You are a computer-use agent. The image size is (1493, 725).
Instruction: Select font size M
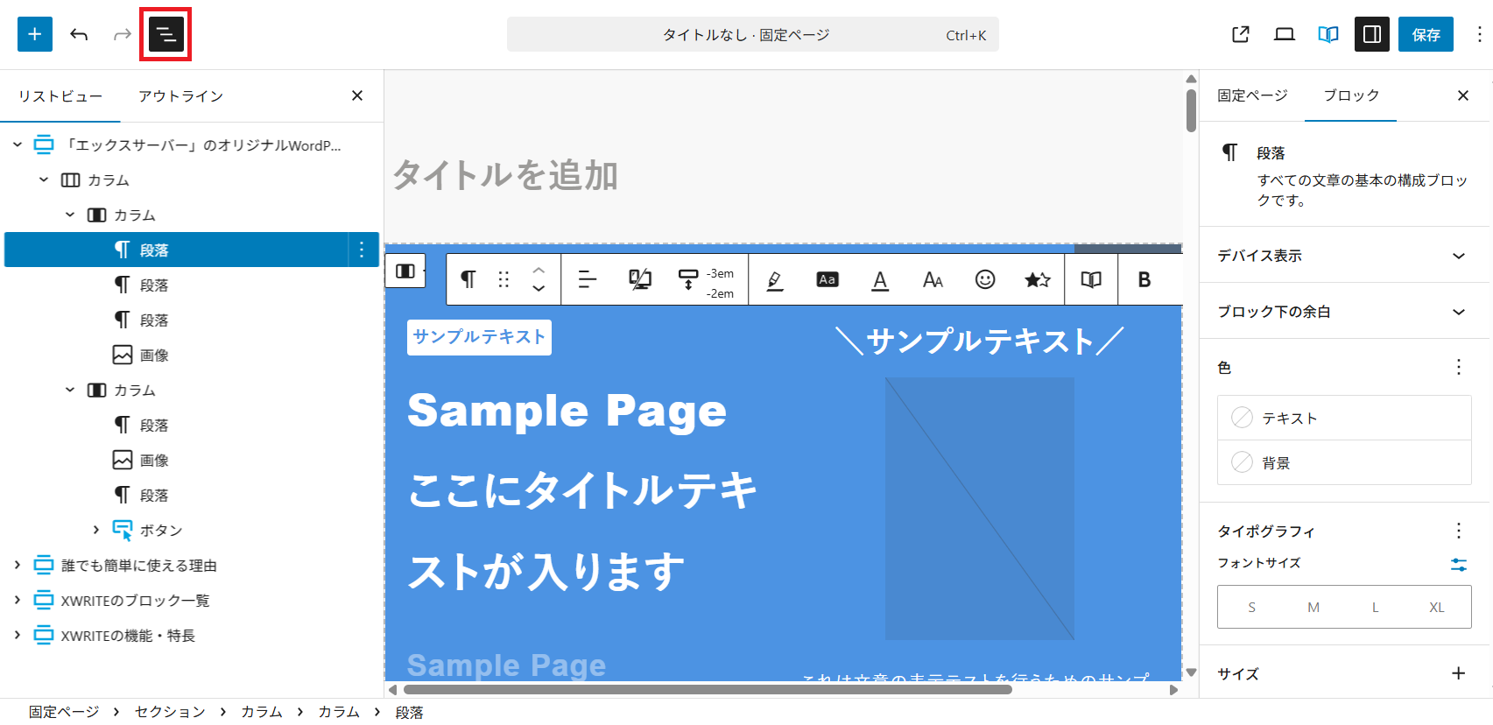tap(1313, 607)
